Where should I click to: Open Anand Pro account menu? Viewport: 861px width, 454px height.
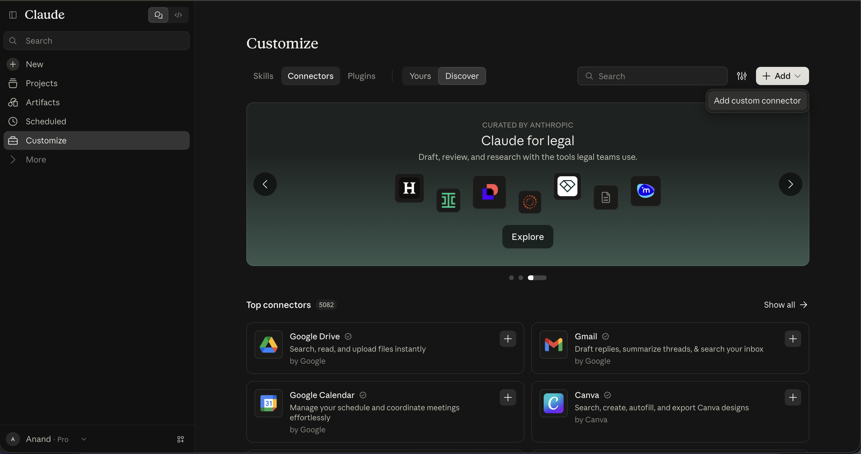tap(47, 439)
